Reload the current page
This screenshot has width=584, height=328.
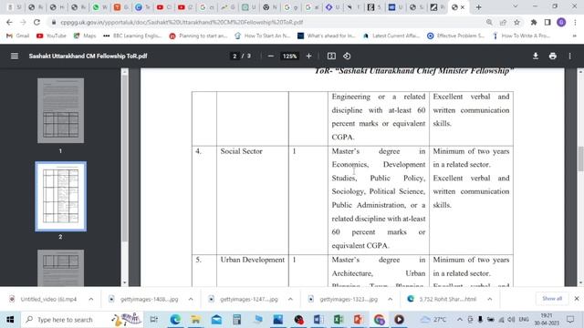click(36, 22)
